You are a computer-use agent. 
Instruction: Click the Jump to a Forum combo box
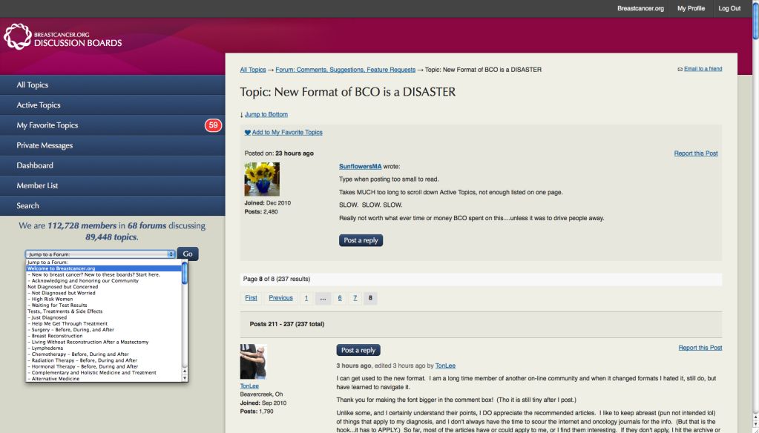[x=99, y=254]
